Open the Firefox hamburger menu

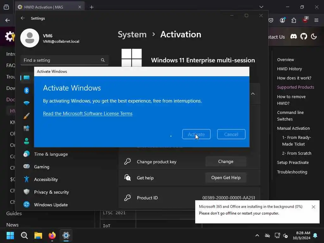point(316,20)
